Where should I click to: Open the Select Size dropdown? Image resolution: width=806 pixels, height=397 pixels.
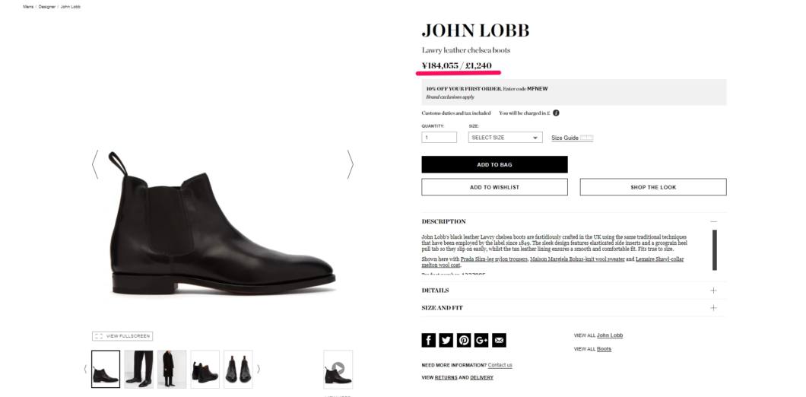[506, 138]
